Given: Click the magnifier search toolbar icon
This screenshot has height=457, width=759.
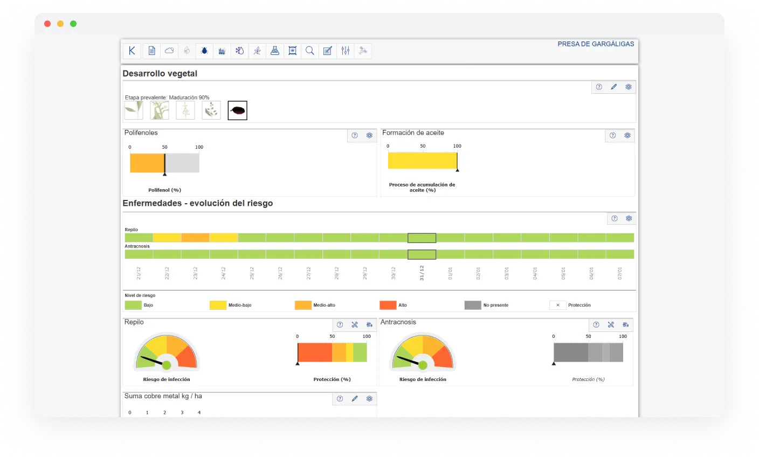Looking at the screenshot, I should click(x=310, y=51).
